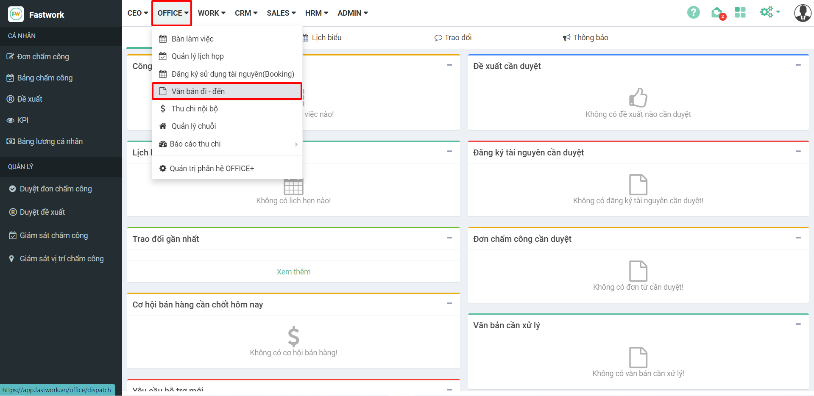Open Giám sát vị trí chấm công
Screen dimensions: 814x396
coord(61,259)
